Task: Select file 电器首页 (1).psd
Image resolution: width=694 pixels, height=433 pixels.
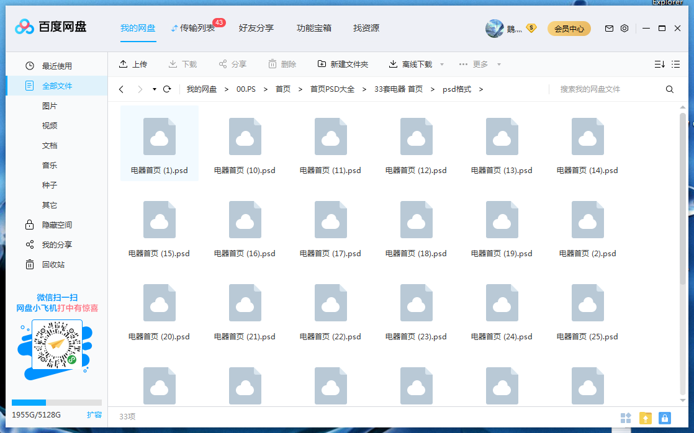Action: 160,143
